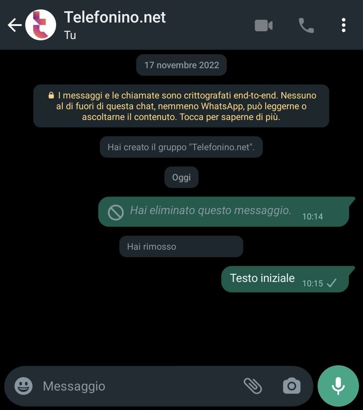Start a group video call
The image size is (363, 410).
tap(264, 26)
